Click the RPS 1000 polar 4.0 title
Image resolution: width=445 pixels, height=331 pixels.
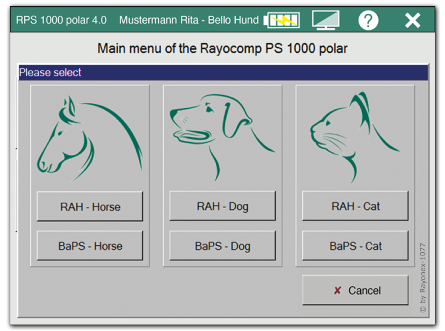(61, 20)
